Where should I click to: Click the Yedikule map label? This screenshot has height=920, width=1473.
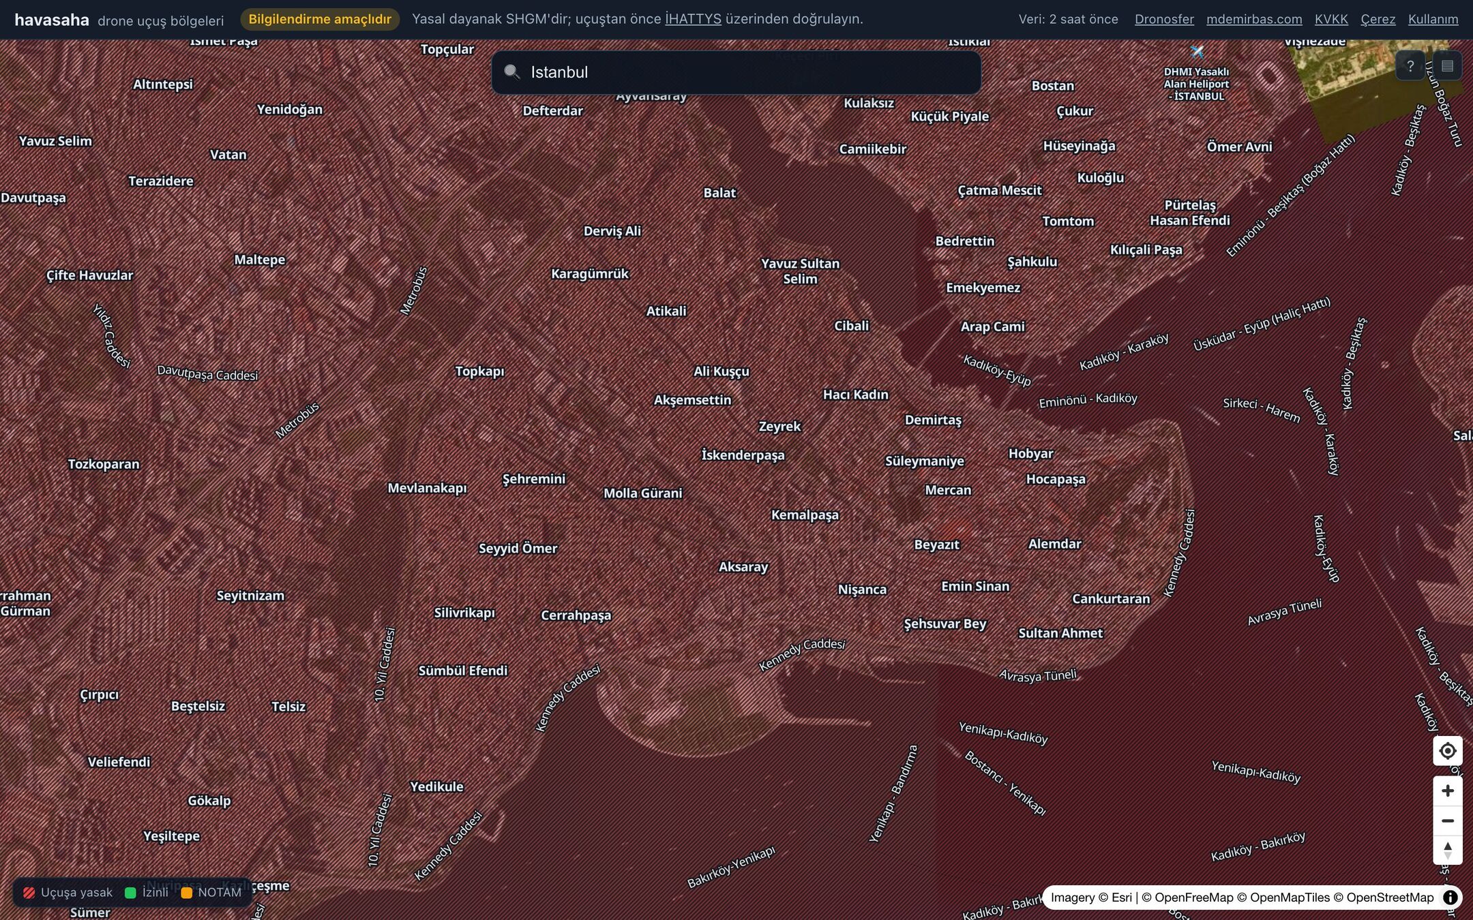pos(436,787)
